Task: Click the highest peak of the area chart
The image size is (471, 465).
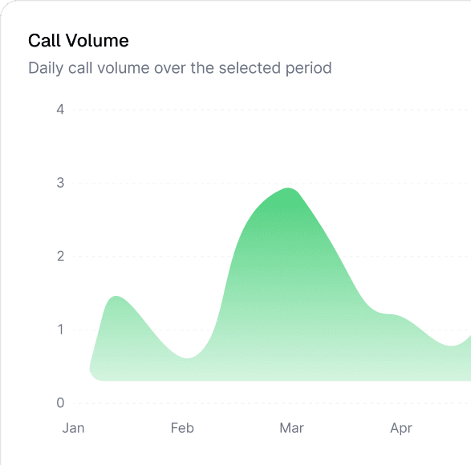Action: 288,188
